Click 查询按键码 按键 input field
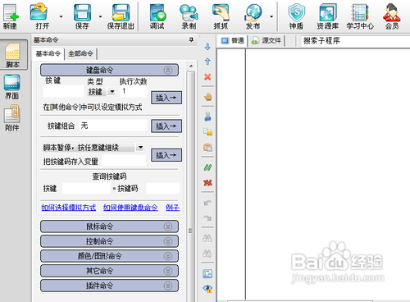410x302 pixels. click(86, 188)
